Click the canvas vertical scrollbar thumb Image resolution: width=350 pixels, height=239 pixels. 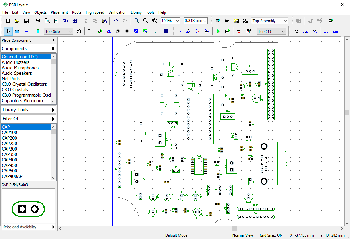pos(347,112)
